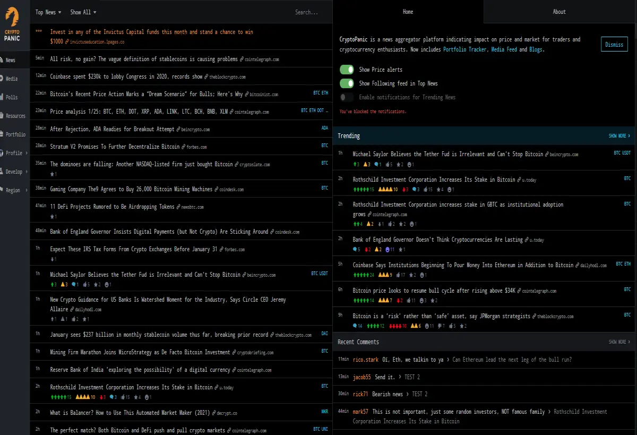The image size is (637, 435).
Task: Click like thumb on Coinbase Says Institutions story
Action: (x=398, y=275)
